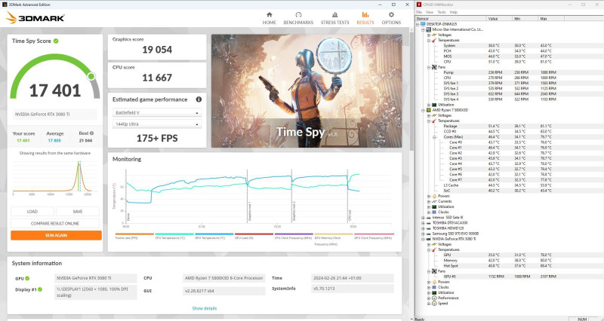Go to the Benchmarks section
Screen dimensions: 604x321
point(298,18)
